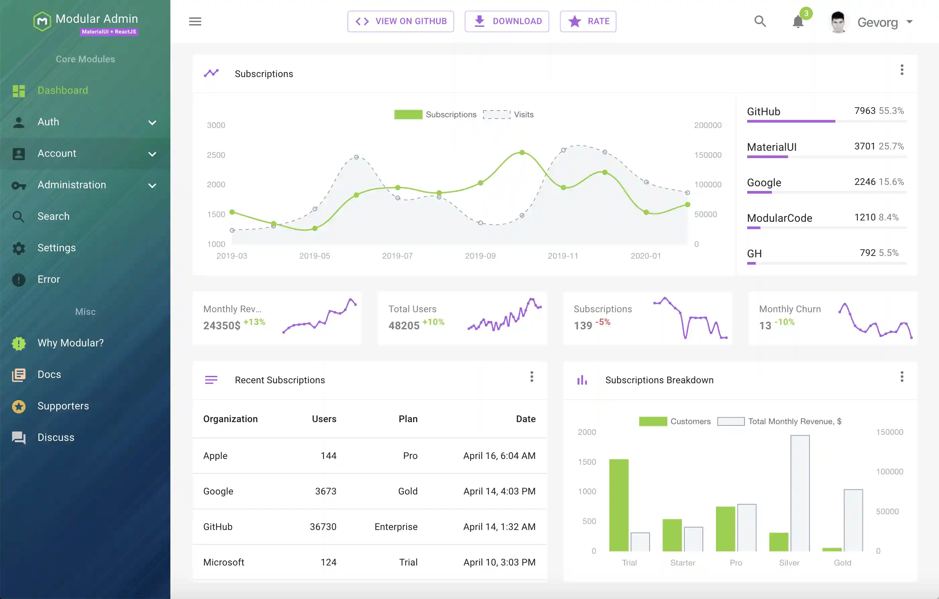939x599 pixels.
Task: Click the View on GitHub button
Action: point(400,21)
